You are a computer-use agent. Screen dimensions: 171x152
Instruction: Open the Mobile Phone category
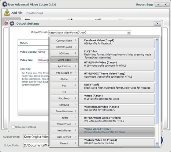click(x=64, y=124)
